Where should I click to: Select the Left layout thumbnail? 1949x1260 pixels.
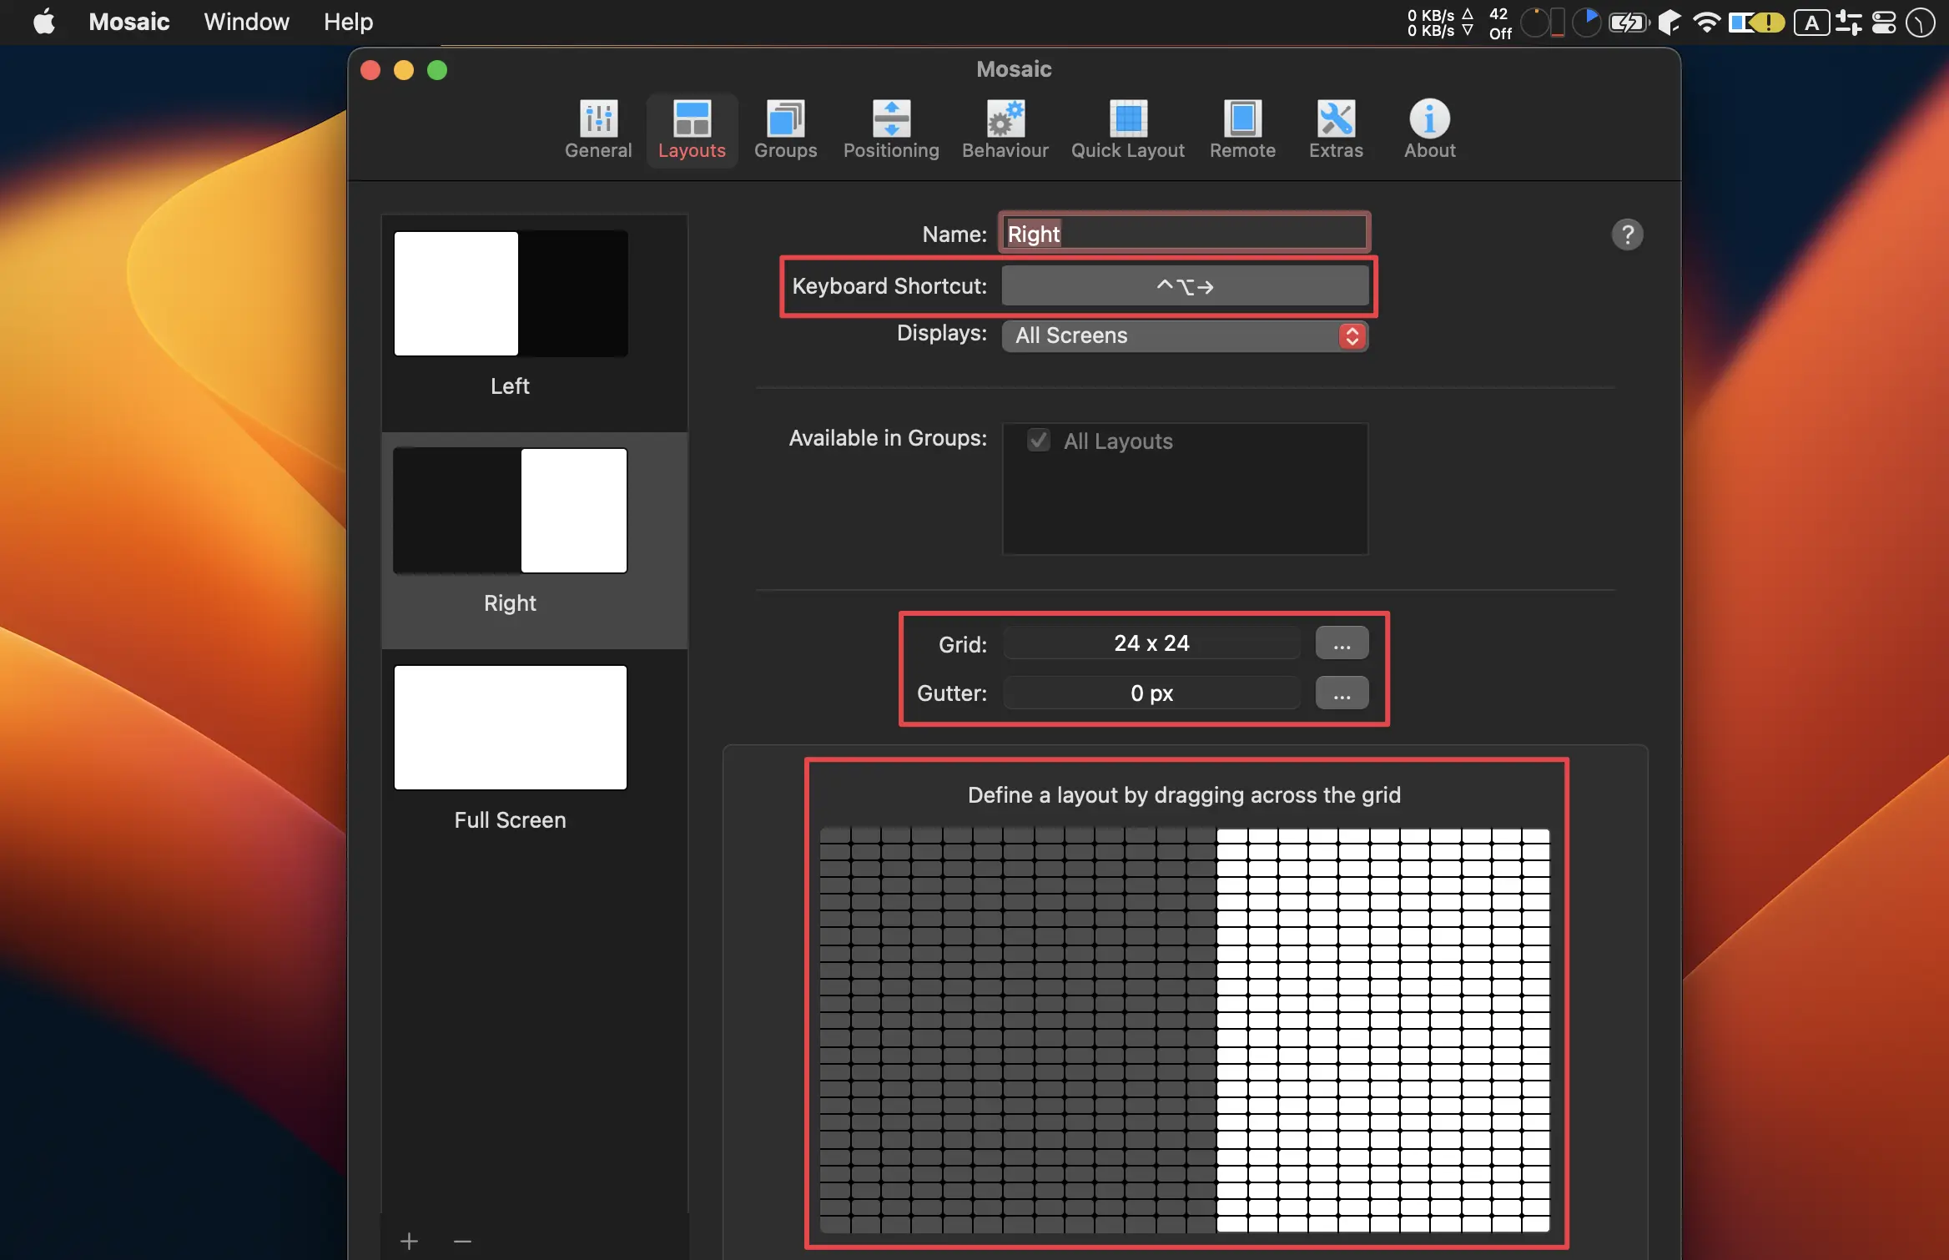tap(511, 294)
